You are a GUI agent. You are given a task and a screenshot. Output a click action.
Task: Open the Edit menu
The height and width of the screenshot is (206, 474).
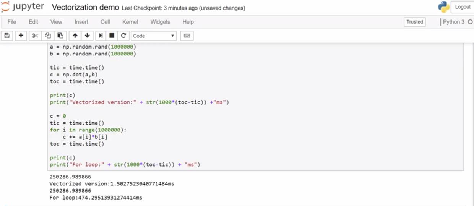coord(33,22)
